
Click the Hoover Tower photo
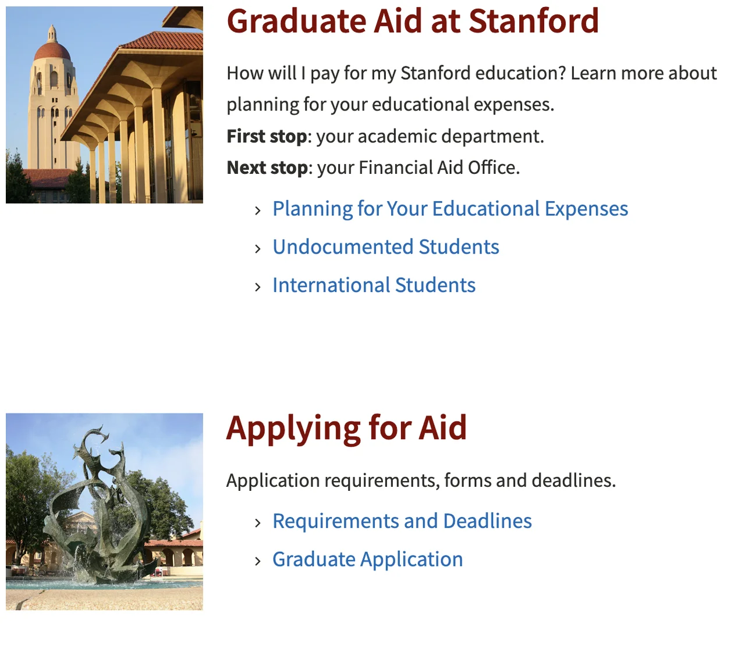click(x=104, y=105)
